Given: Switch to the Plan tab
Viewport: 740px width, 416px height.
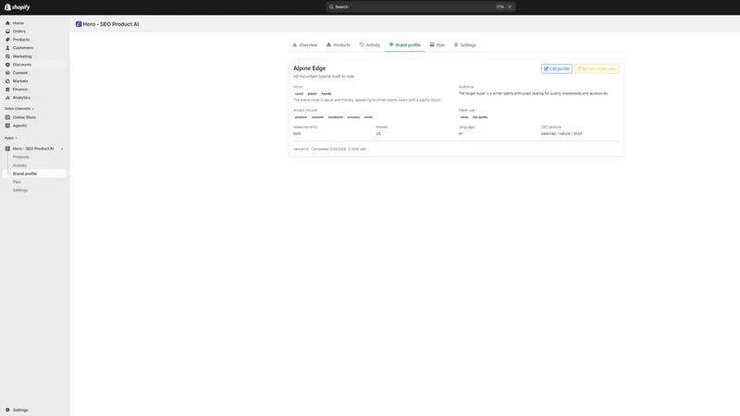Looking at the screenshot, I should (x=437, y=44).
